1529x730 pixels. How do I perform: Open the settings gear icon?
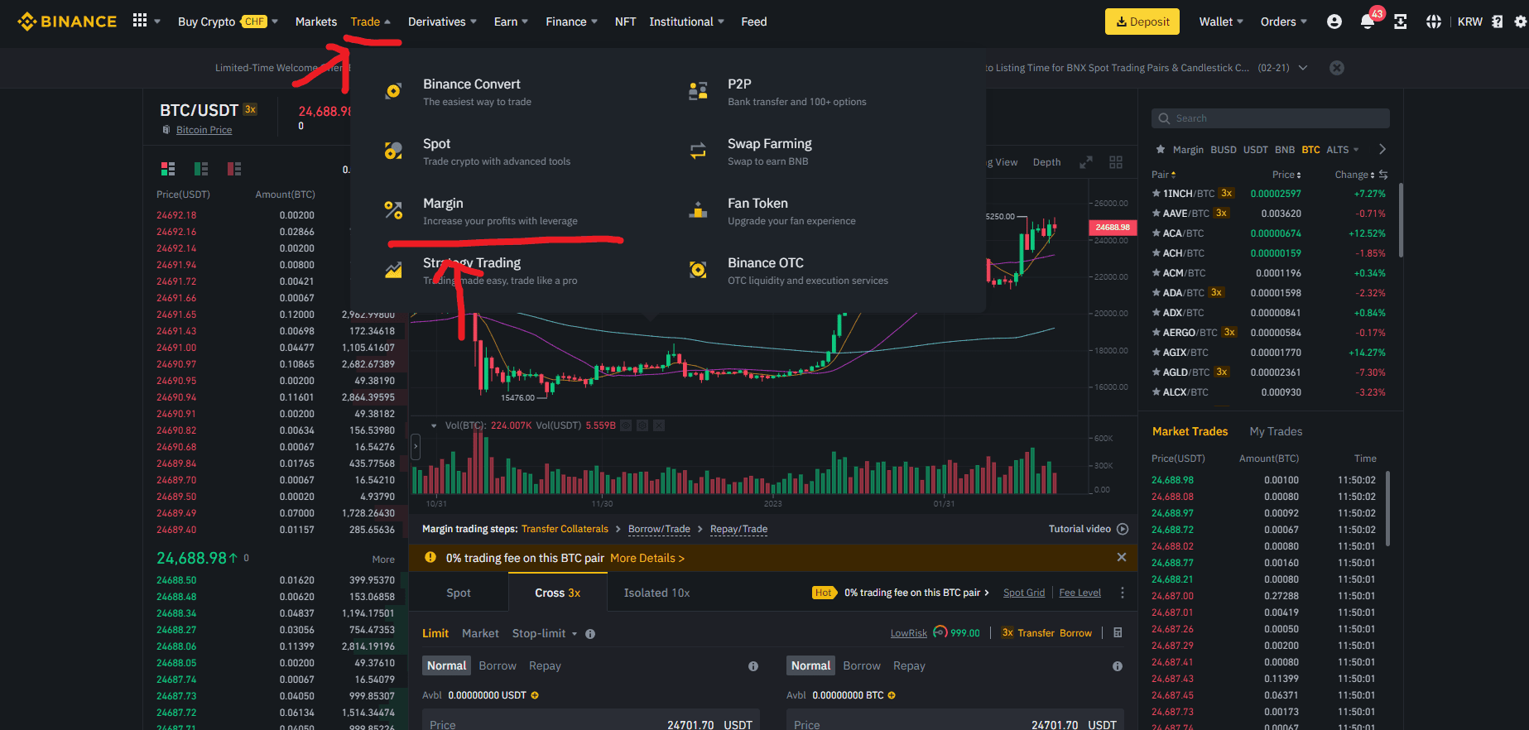1520,22
